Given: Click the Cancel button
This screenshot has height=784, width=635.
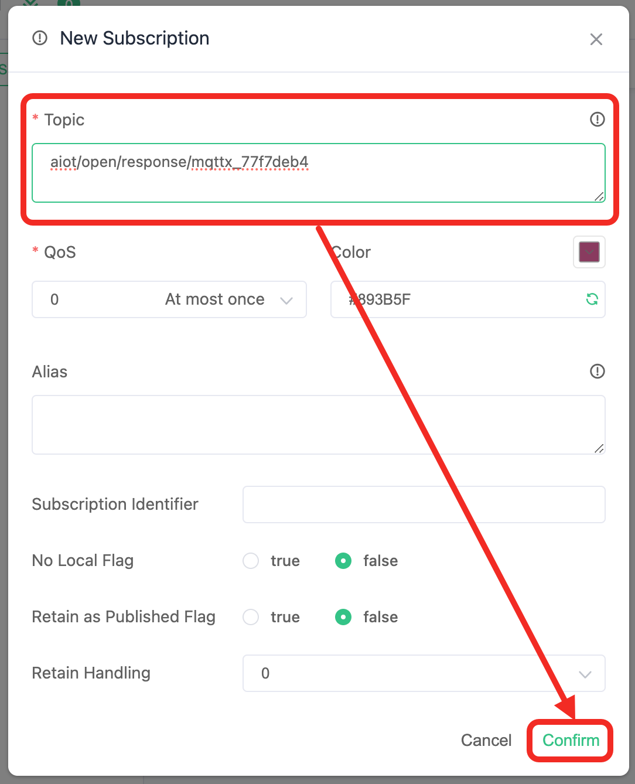Looking at the screenshot, I should 486,741.
